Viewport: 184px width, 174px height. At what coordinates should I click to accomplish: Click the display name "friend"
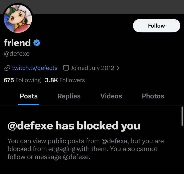click(x=17, y=43)
